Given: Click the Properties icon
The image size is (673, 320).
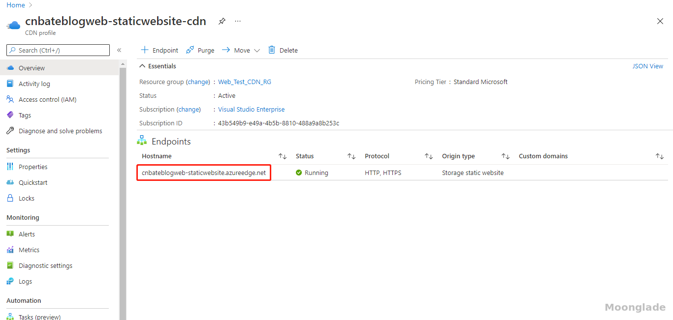Looking at the screenshot, I should (10, 167).
